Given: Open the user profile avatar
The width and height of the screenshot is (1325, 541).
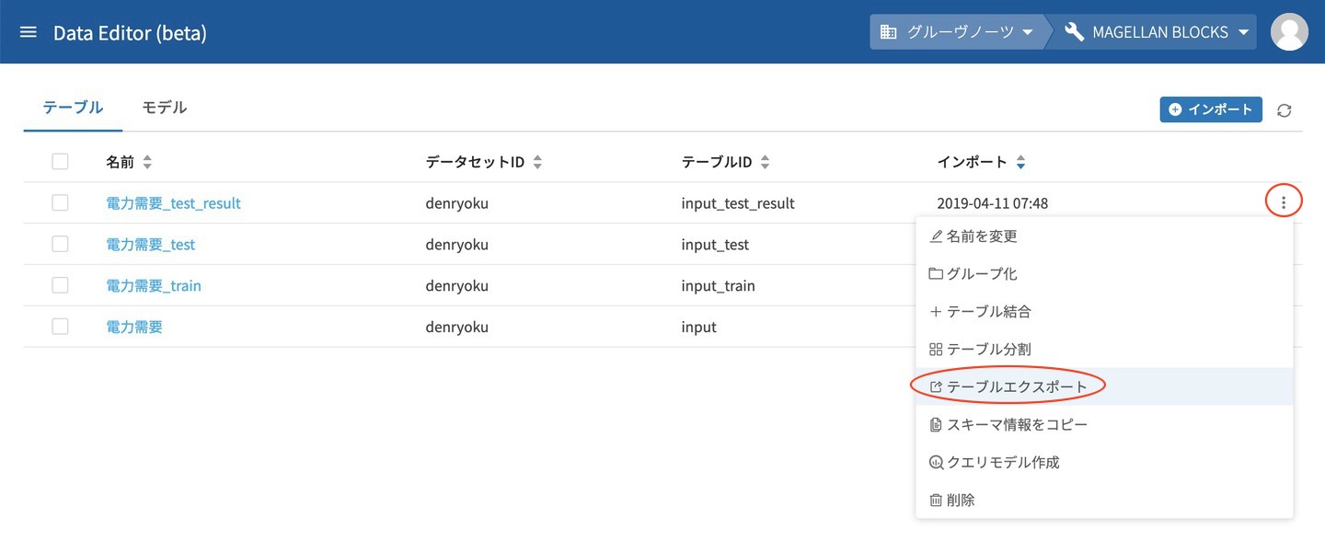Looking at the screenshot, I should click(x=1289, y=32).
